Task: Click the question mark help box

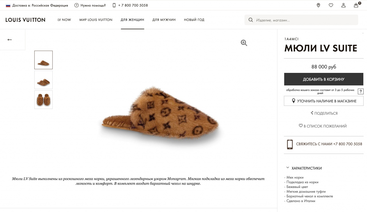Action: click(361, 92)
